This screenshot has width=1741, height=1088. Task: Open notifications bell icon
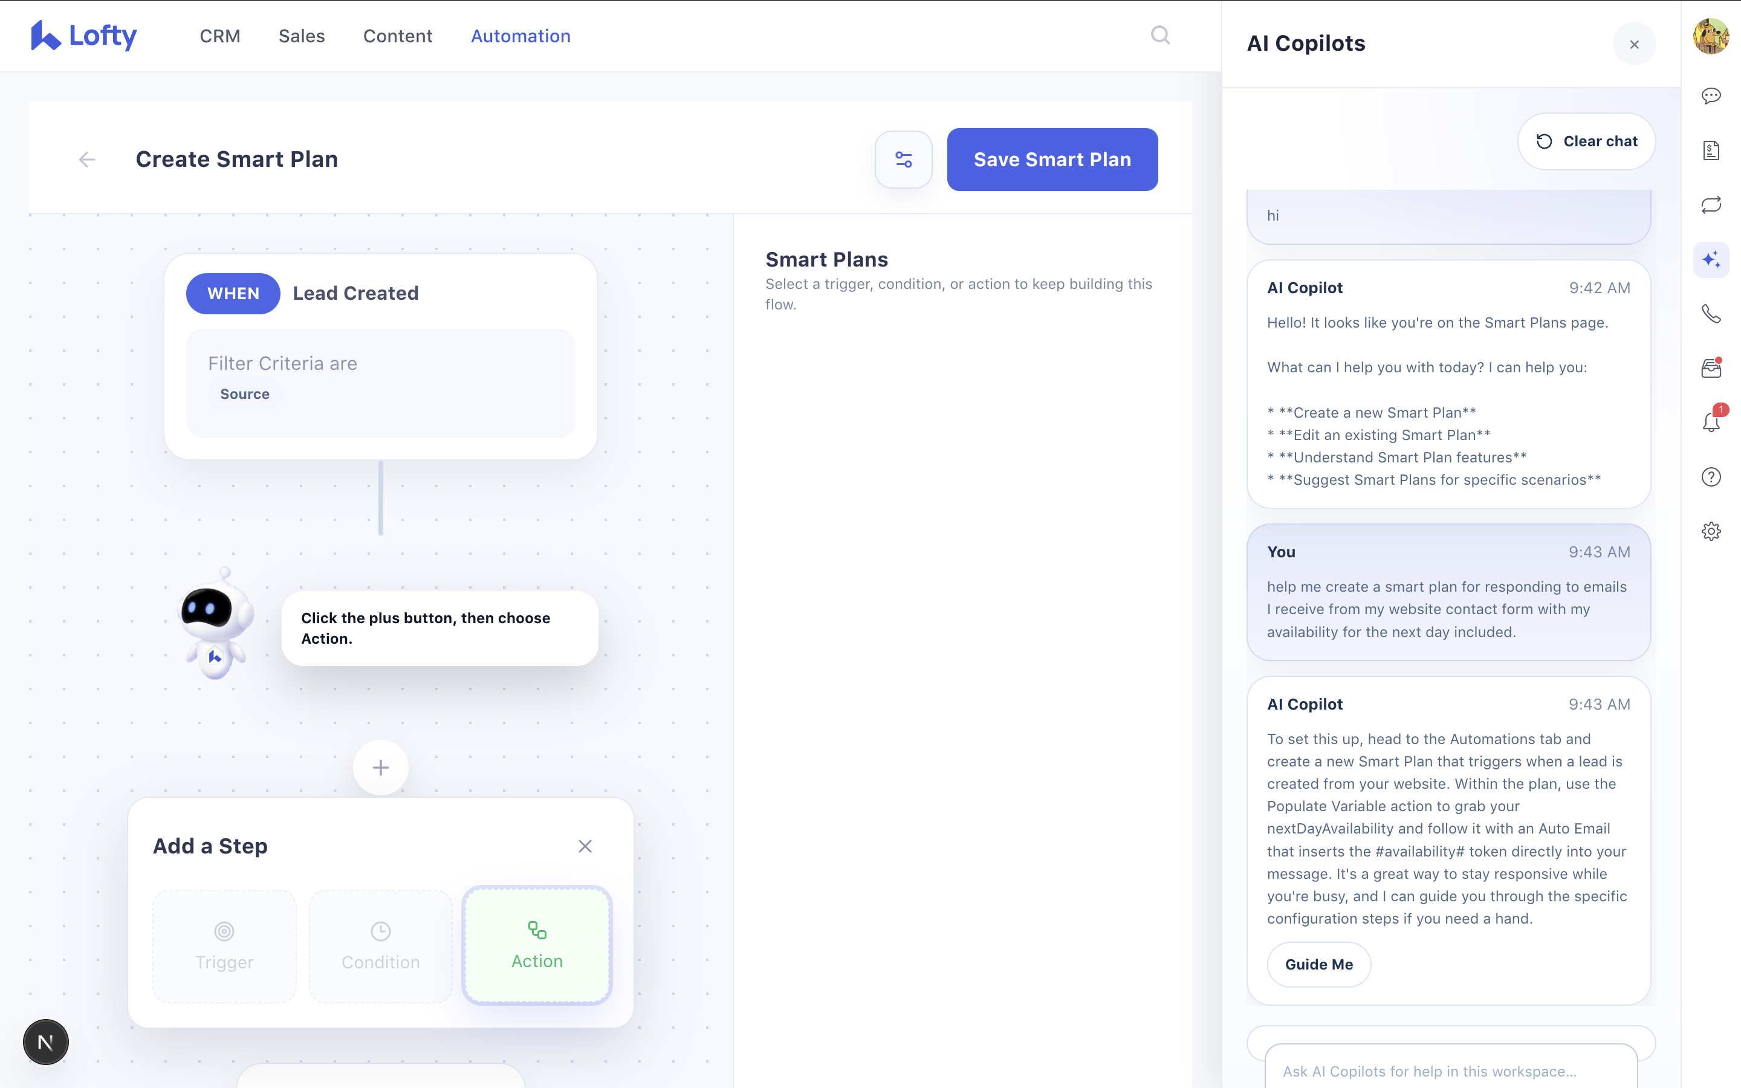tap(1711, 423)
